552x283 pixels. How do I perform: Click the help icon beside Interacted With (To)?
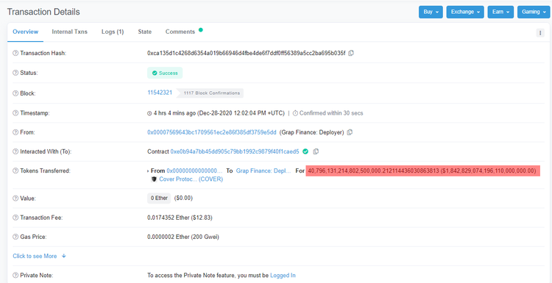tap(15, 151)
